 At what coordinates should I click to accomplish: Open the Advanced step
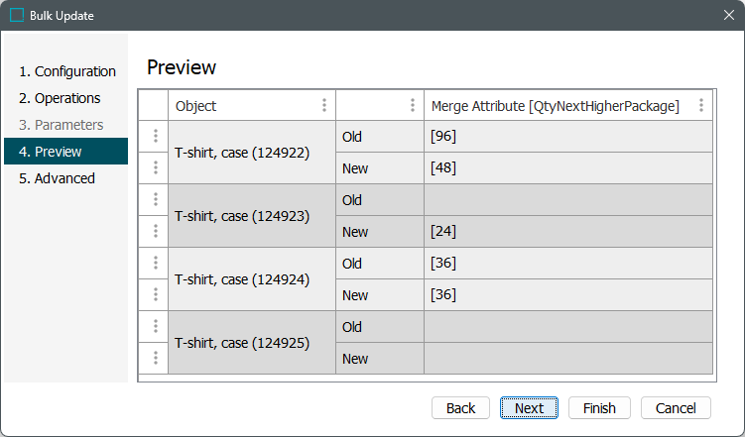pyautogui.click(x=57, y=178)
